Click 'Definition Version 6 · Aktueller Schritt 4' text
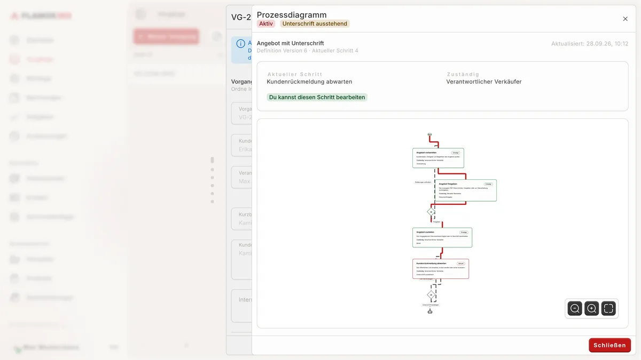Viewport: 641px width, 360px height. 308,51
